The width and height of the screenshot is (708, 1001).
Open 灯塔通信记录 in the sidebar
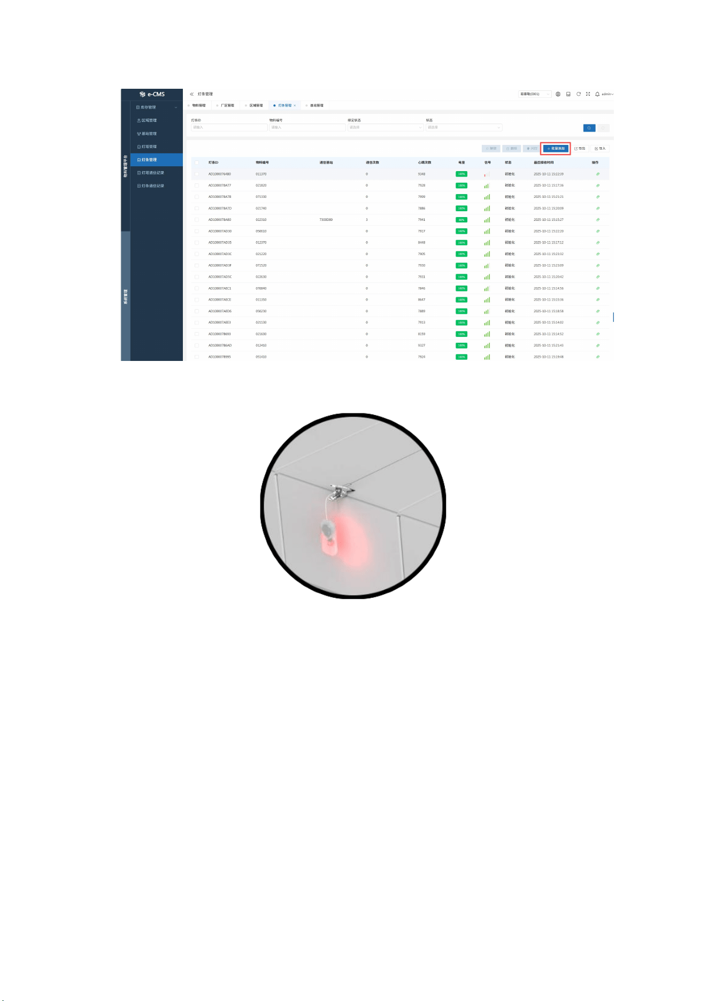[157, 173]
